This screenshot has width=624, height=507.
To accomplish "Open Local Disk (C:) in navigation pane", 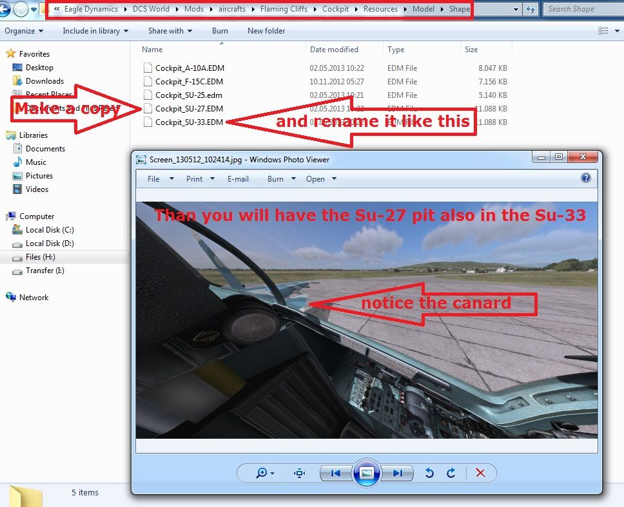I will (x=49, y=230).
